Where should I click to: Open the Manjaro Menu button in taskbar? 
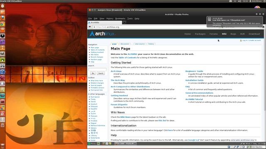click(x=92, y=144)
